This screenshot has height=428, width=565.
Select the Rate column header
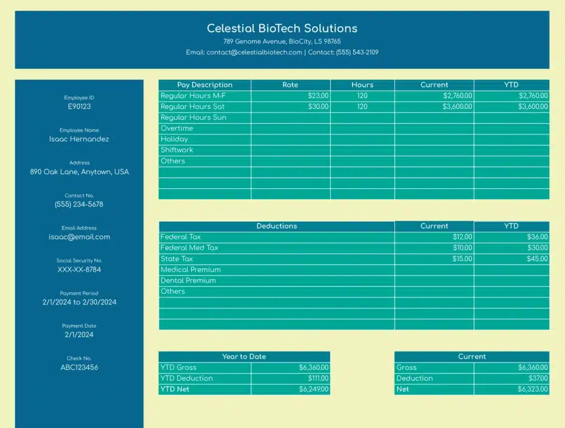pos(290,85)
